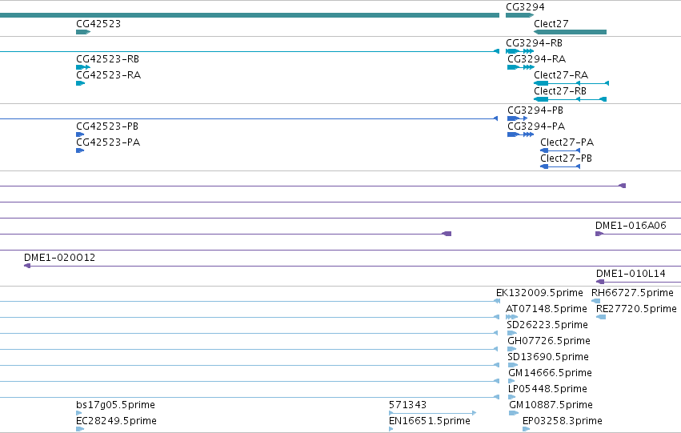Select the Clect27-PA protein label

[x=567, y=142]
